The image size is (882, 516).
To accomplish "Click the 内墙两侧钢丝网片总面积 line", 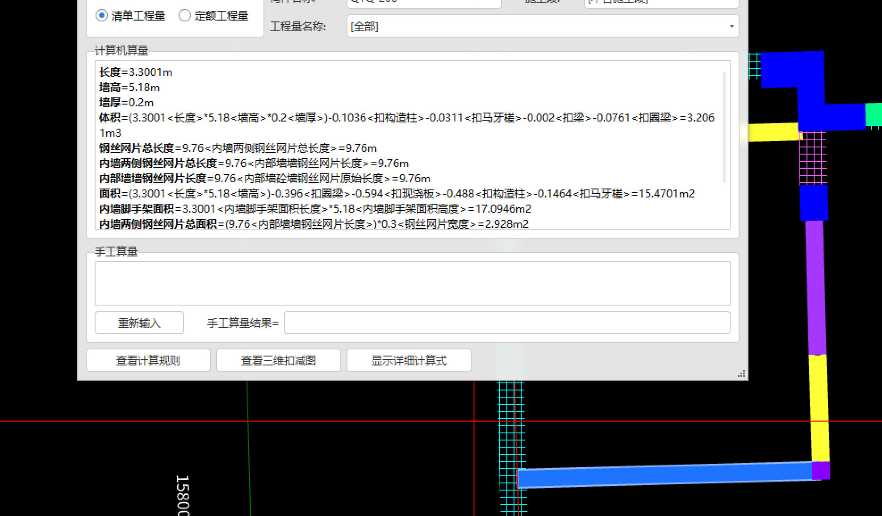I will click(314, 224).
